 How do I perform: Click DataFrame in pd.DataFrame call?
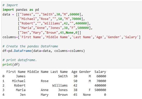tap(23, 51)
